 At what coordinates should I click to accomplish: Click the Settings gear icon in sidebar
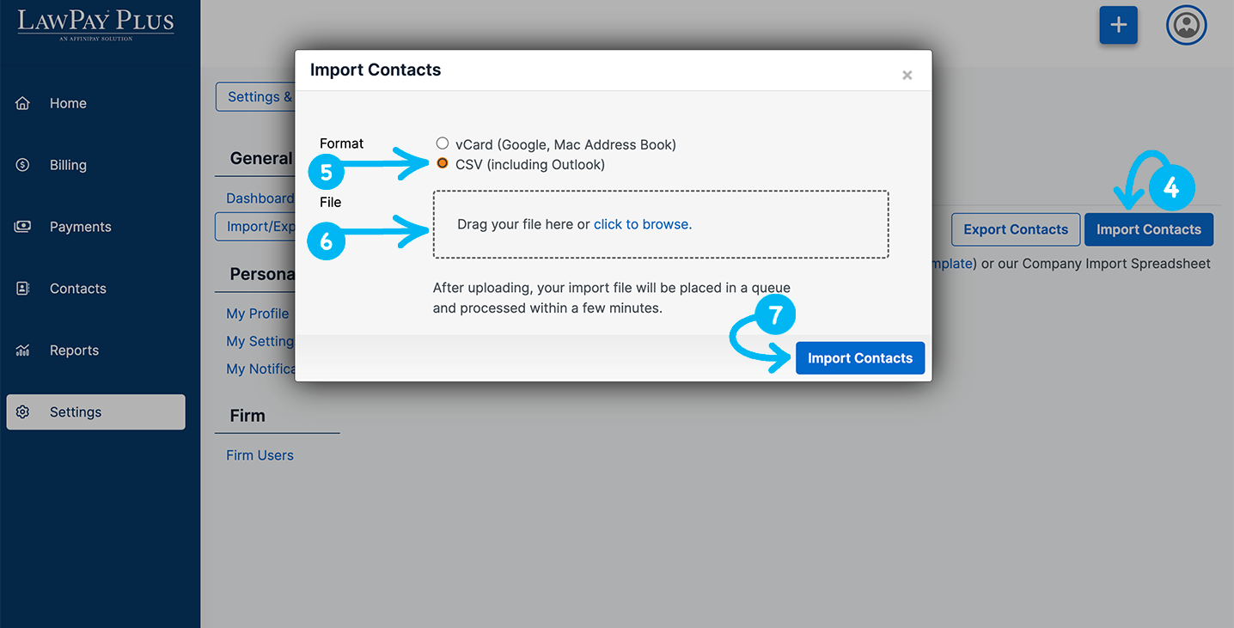[23, 412]
